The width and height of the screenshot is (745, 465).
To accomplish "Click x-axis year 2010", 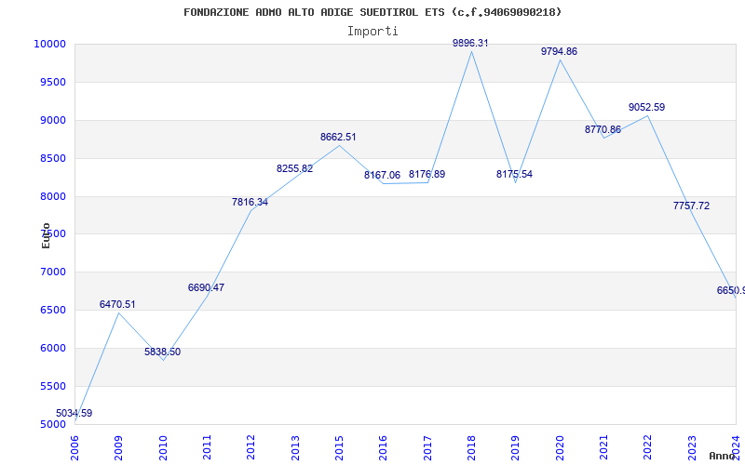I will coord(163,448).
